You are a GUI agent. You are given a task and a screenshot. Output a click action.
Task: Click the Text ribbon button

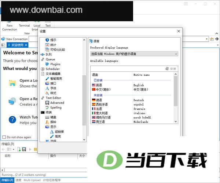(48, 25)
